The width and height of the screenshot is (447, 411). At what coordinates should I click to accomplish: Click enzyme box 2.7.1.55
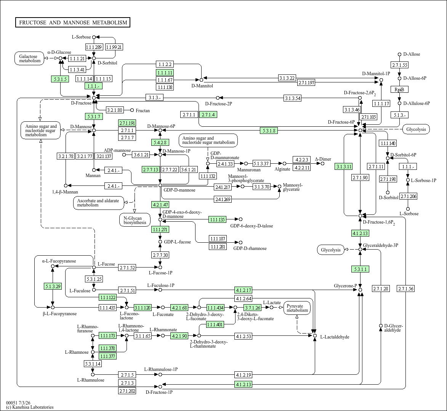coord(400,65)
